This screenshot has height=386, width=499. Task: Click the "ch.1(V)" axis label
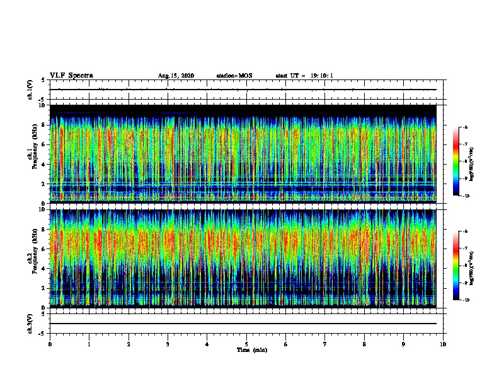[30, 90]
